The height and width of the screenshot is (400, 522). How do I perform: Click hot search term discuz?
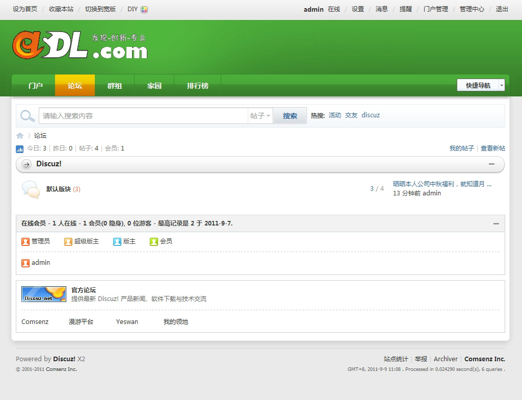coord(371,115)
